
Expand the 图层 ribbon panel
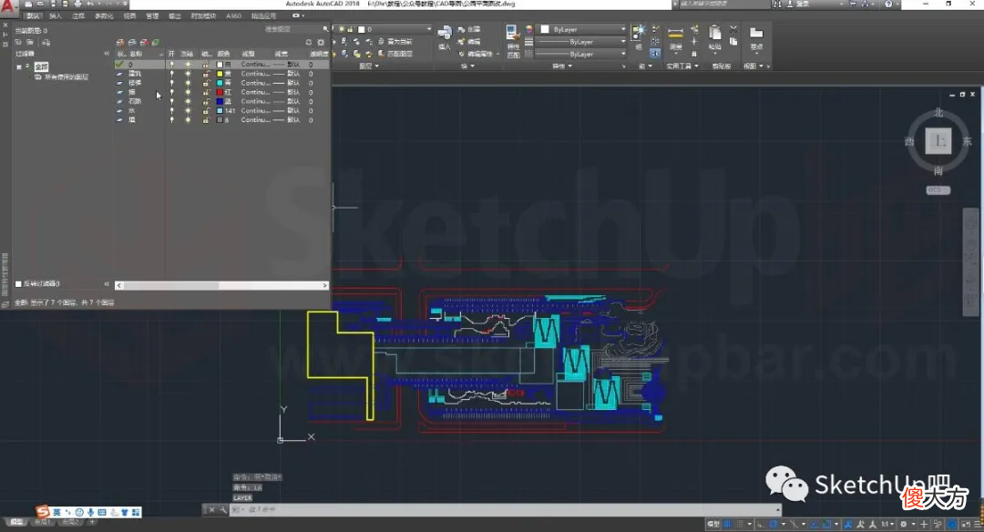pos(368,66)
